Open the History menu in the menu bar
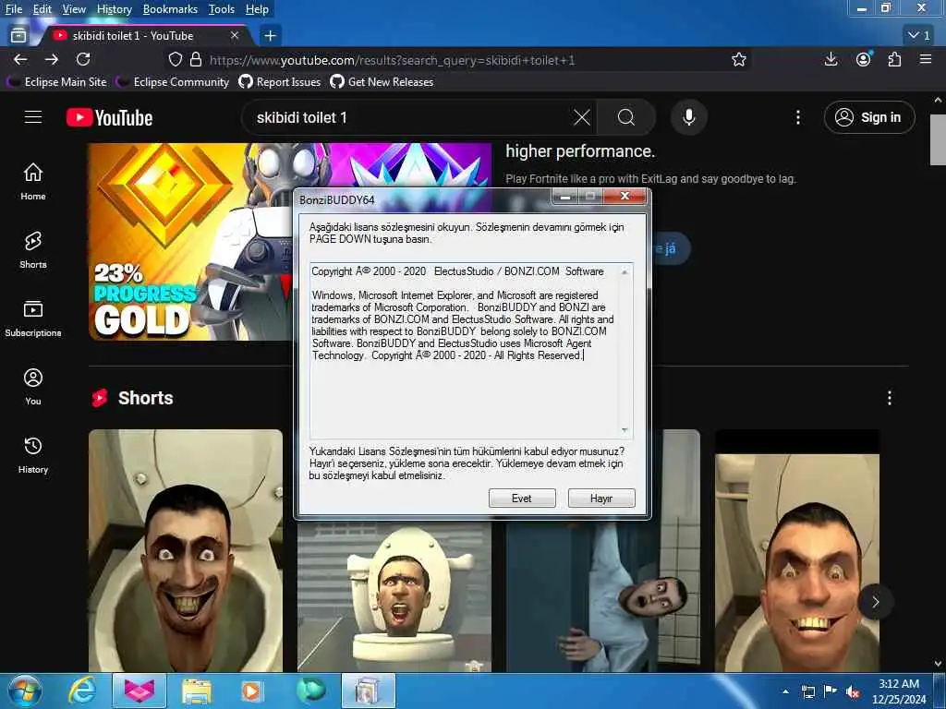 pos(114,9)
